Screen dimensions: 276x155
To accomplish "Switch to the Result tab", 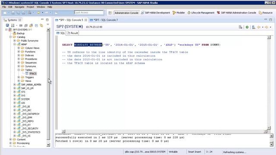I will coord(72,33).
